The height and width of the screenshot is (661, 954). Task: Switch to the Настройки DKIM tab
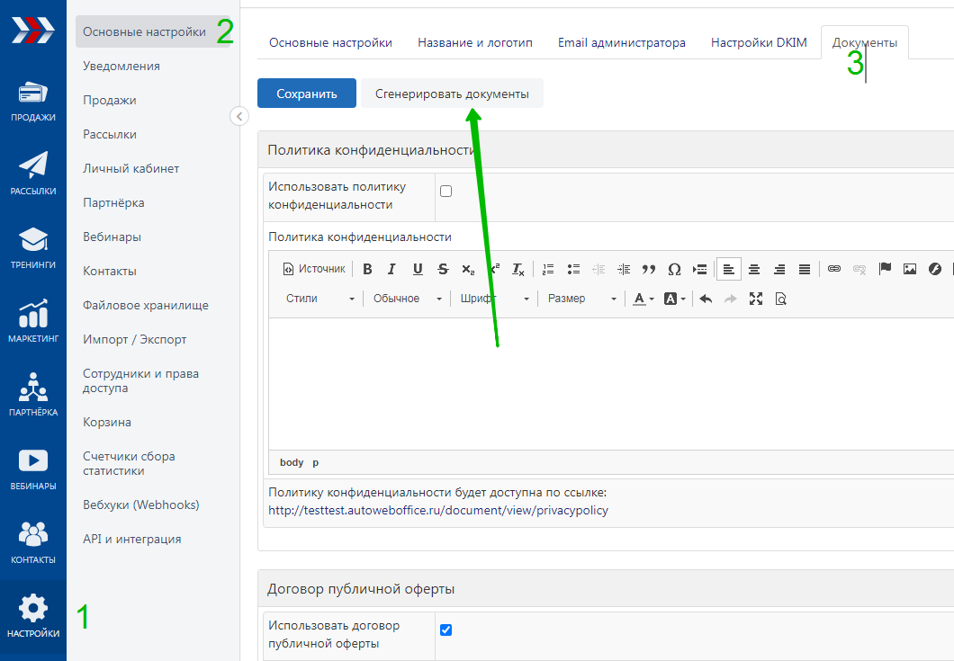[759, 42]
